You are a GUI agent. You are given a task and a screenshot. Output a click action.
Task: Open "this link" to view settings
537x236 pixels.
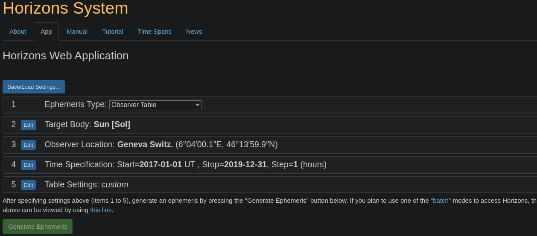(101, 210)
